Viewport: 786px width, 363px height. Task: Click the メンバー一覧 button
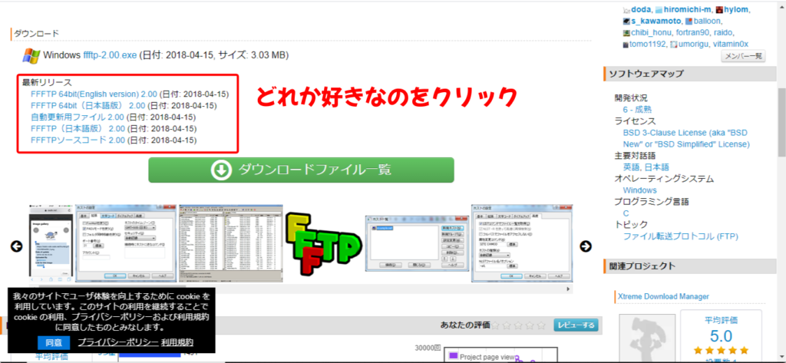[x=743, y=56]
